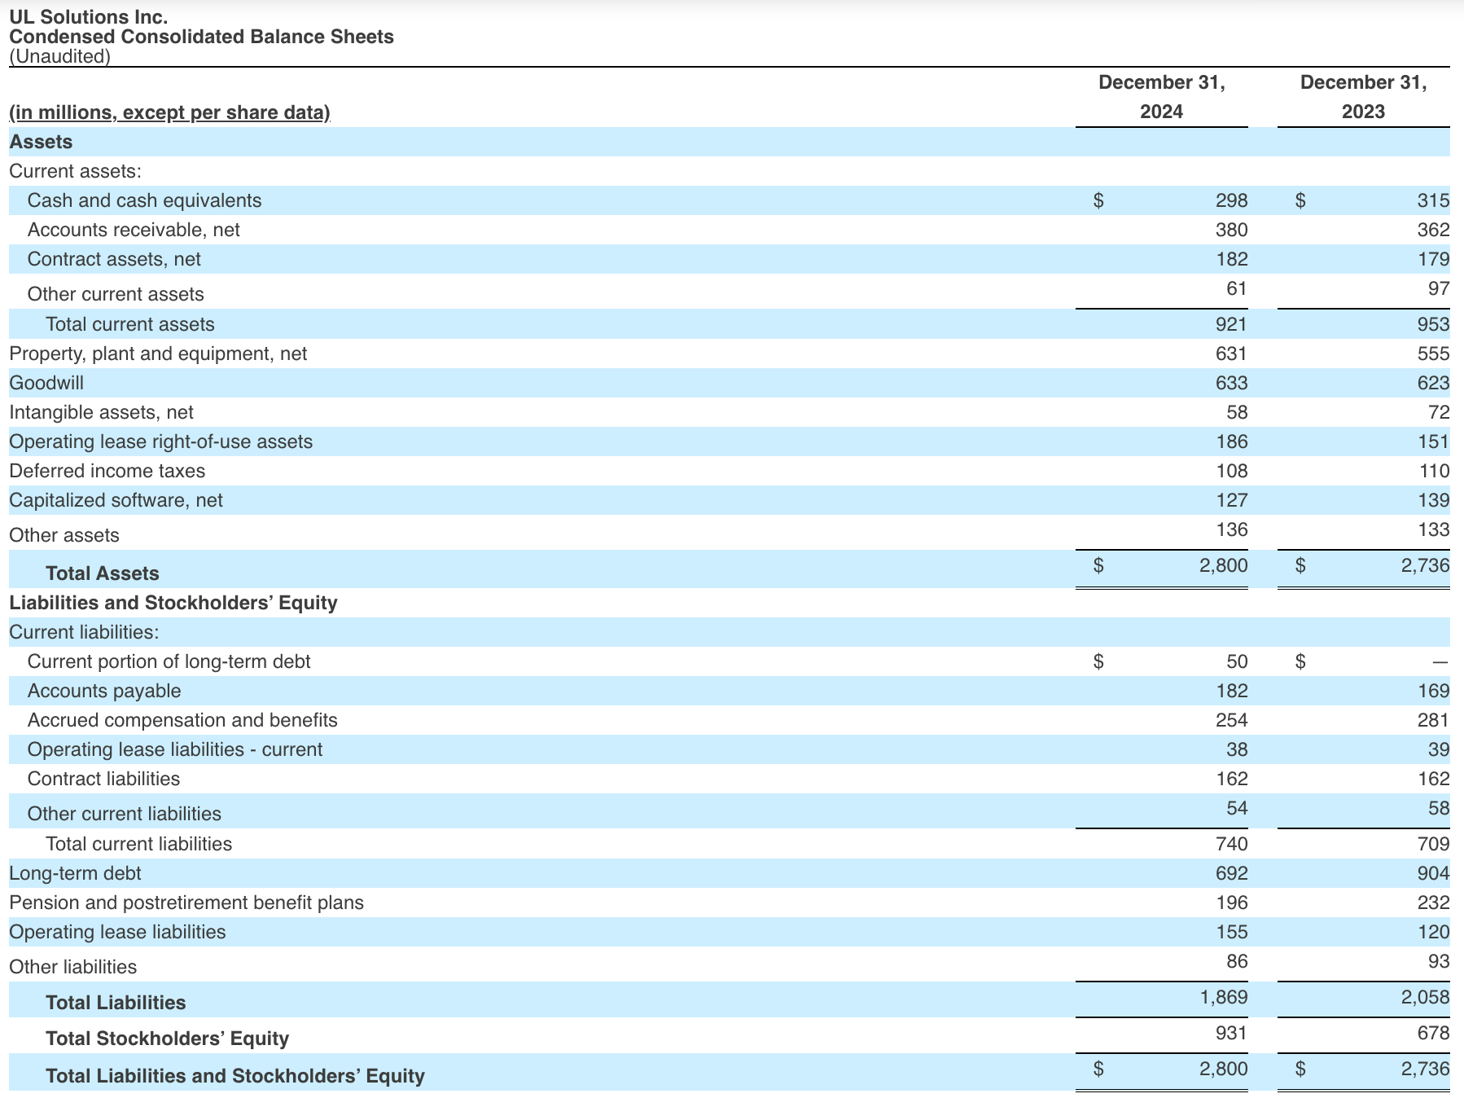Click the Current liabilities: label

84,632
